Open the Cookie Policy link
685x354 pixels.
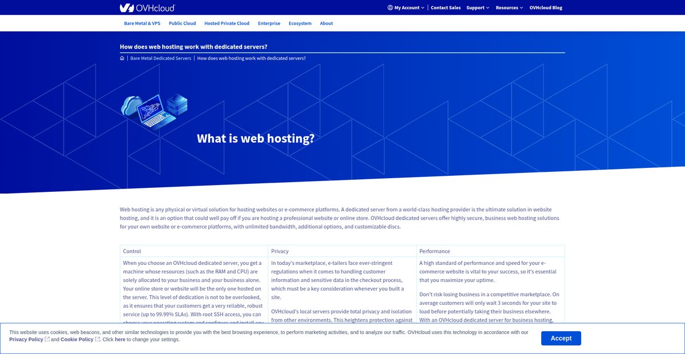click(x=77, y=339)
